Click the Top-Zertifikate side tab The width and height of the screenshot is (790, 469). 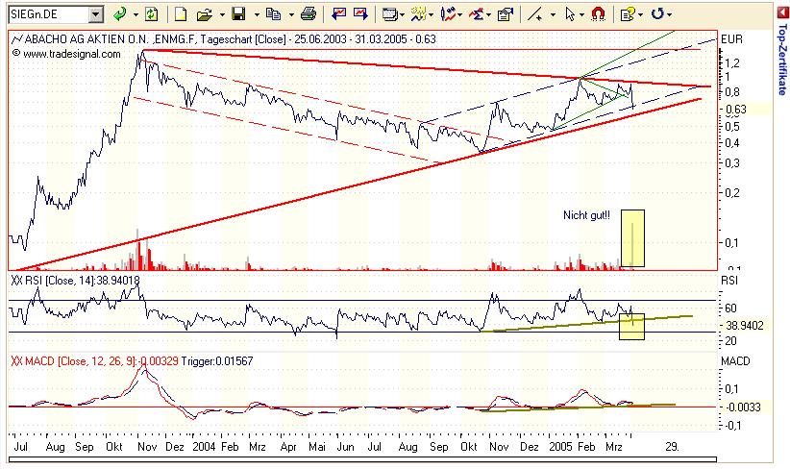pyautogui.click(x=781, y=59)
